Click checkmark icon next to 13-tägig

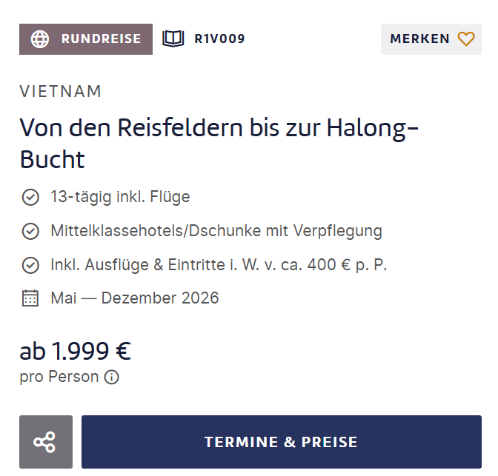pyautogui.click(x=30, y=197)
